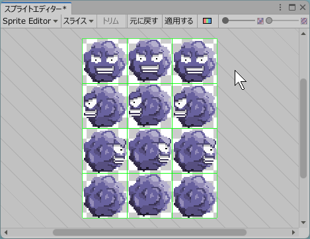Click the high-detail mip icon at toolbar end

point(304,21)
